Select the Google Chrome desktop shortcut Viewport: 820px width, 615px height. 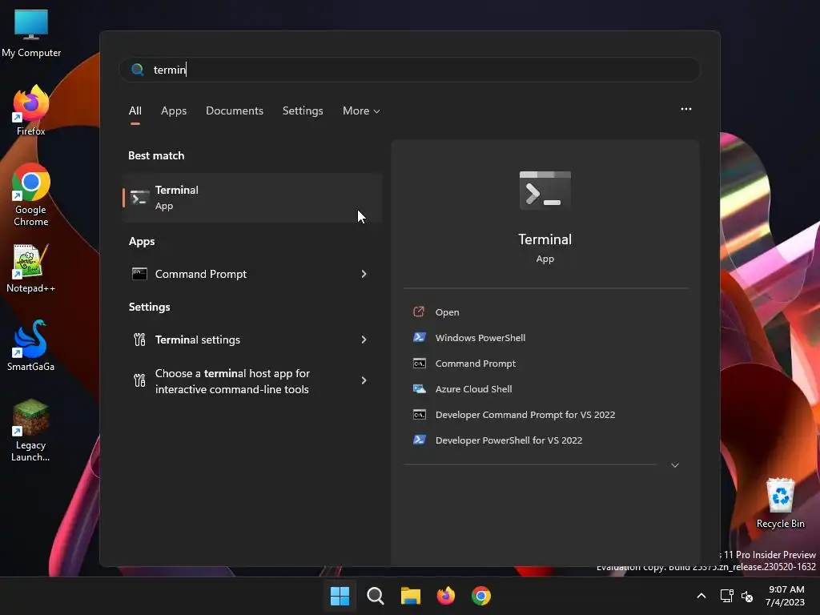[31, 195]
